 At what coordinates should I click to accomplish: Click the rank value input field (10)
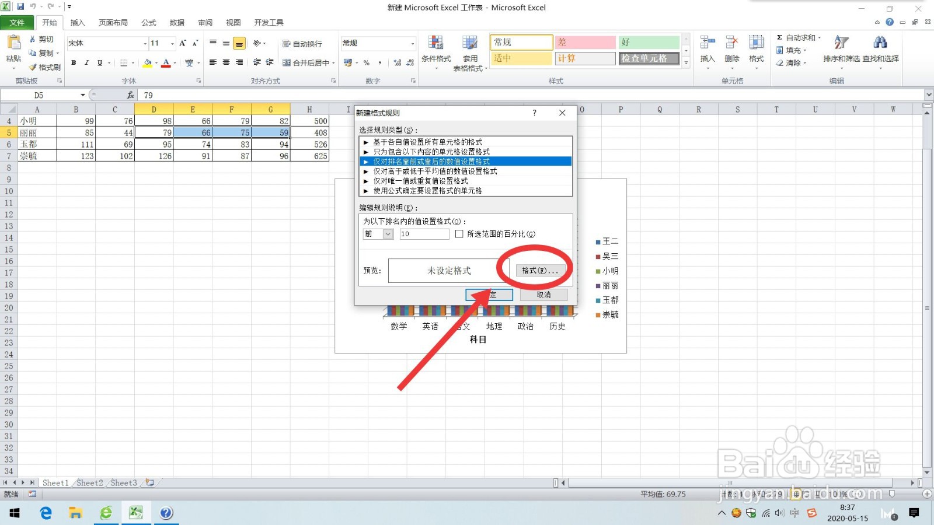[x=424, y=234]
